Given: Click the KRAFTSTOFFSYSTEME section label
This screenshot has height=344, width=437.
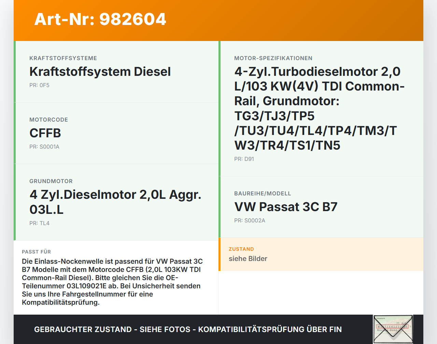Looking at the screenshot, I should pos(63,58).
